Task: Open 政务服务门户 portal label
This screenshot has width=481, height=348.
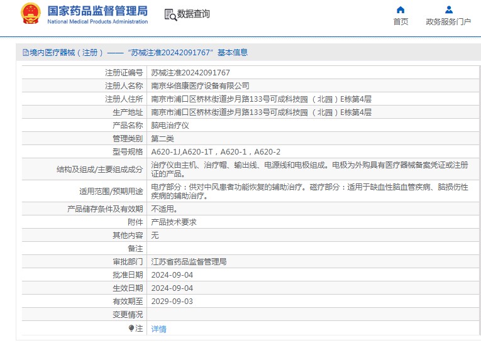Action: point(448,21)
